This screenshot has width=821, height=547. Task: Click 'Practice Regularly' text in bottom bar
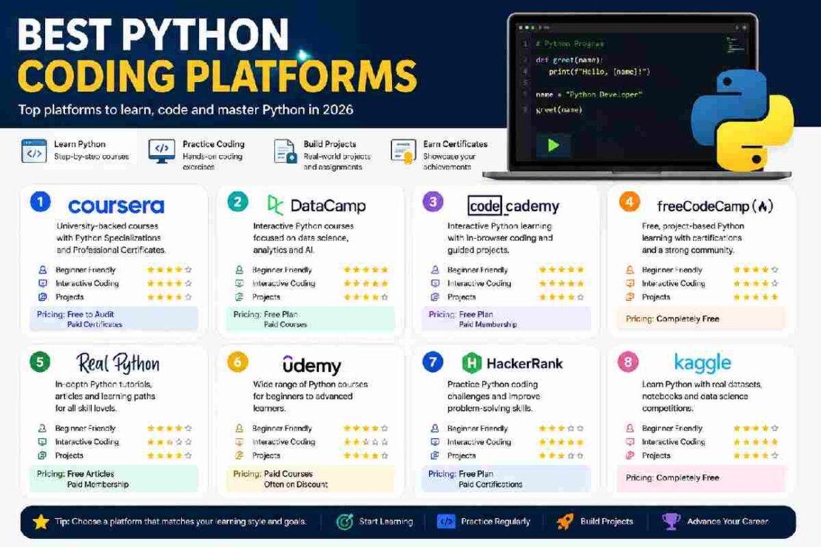click(x=496, y=521)
